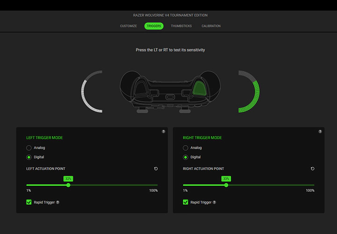Switch to the Thumbsticks tab
This screenshot has height=234, width=337.
(181, 26)
